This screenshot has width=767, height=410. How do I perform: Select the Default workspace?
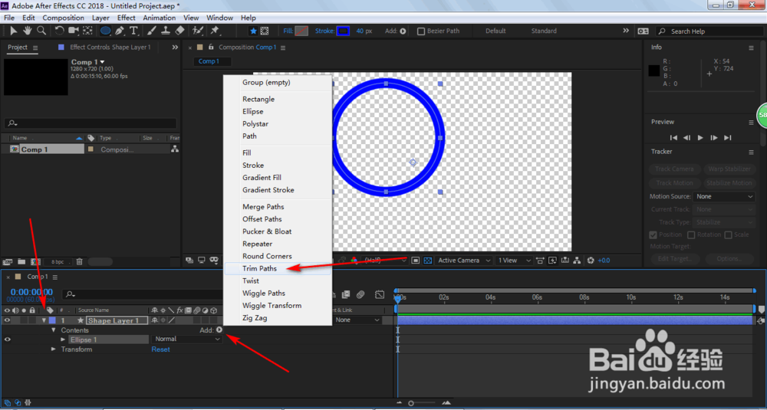click(495, 31)
